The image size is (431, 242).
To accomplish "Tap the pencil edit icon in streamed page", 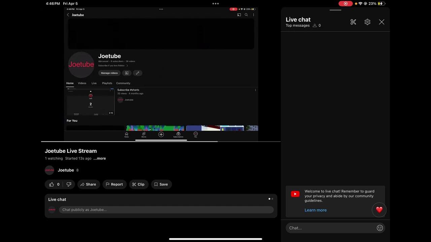I will point(137,73).
